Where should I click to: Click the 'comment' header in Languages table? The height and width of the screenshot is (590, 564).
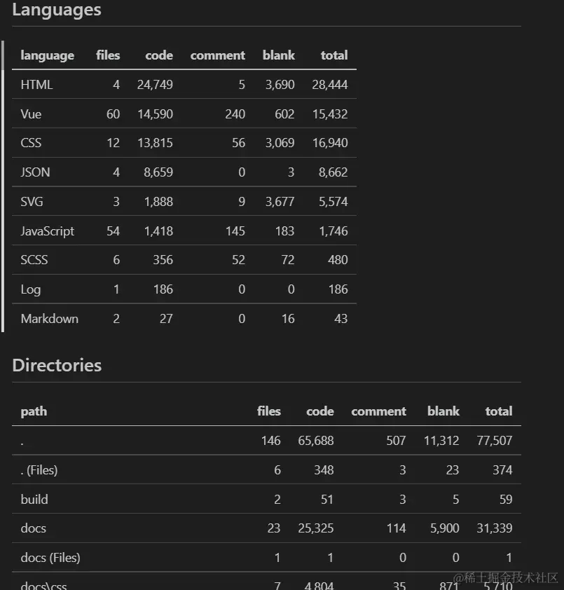pos(217,55)
